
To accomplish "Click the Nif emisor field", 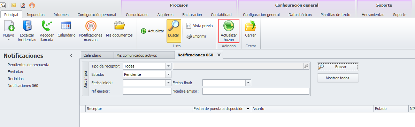I will [147, 91].
